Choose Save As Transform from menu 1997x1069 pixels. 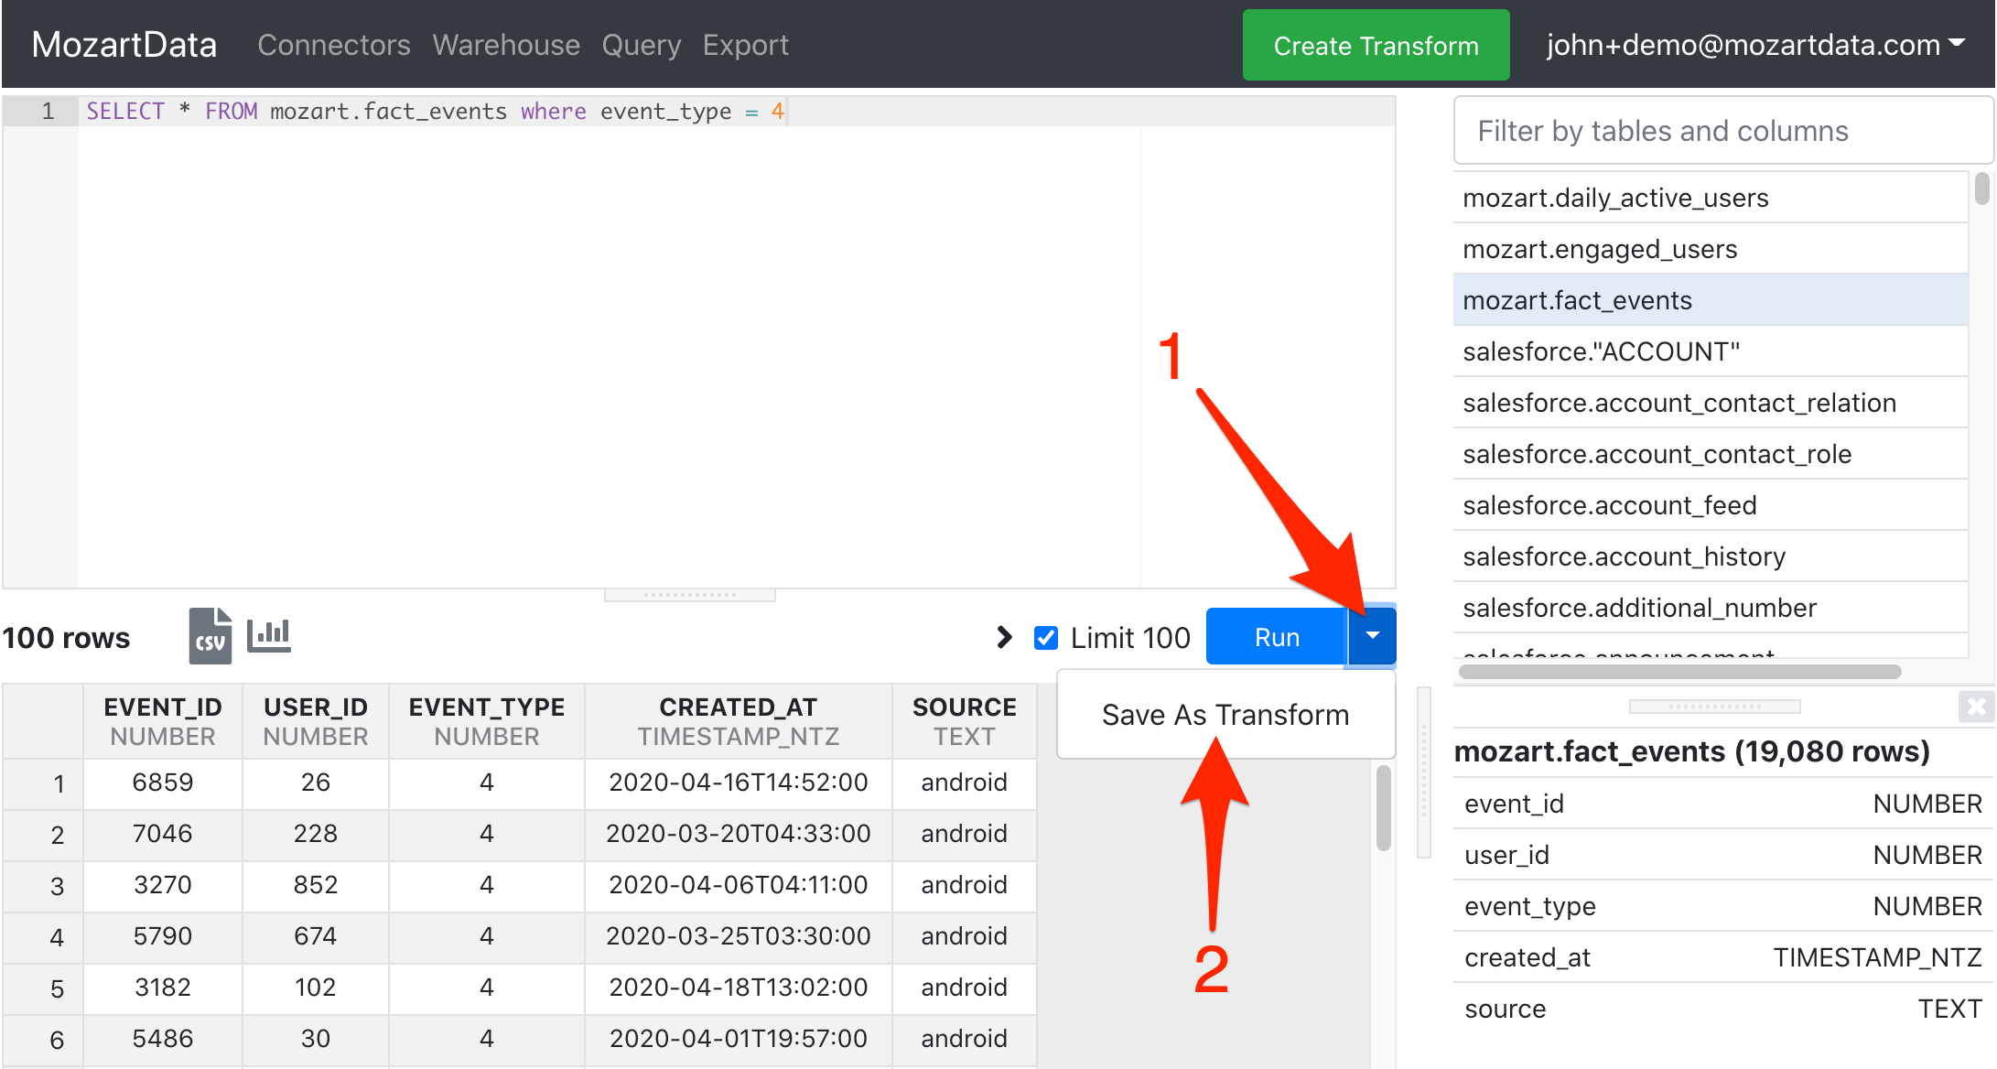point(1225,715)
